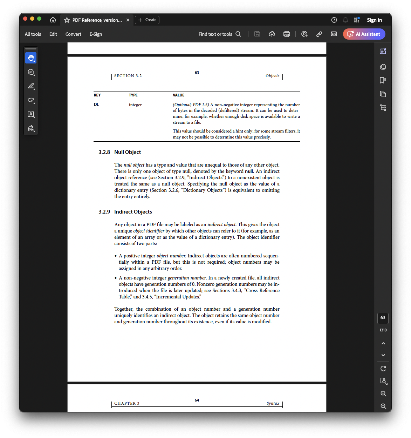Select the Hand tool in the left toolbar
411x438 pixels.
(31, 58)
